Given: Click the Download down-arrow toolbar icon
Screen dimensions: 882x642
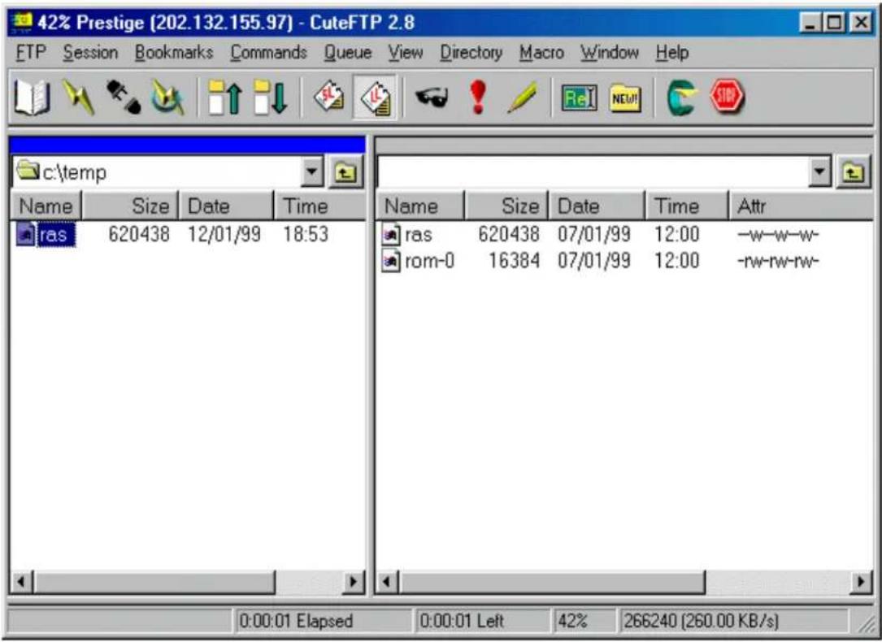Looking at the screenshot, I should 271,98.
